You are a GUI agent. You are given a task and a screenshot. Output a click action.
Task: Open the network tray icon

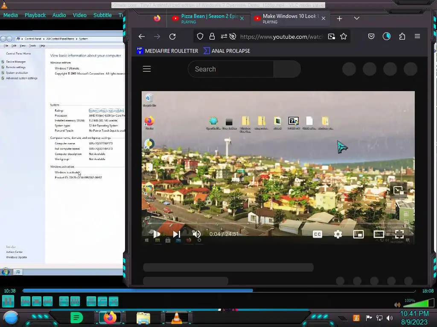[x=379, y=318]
